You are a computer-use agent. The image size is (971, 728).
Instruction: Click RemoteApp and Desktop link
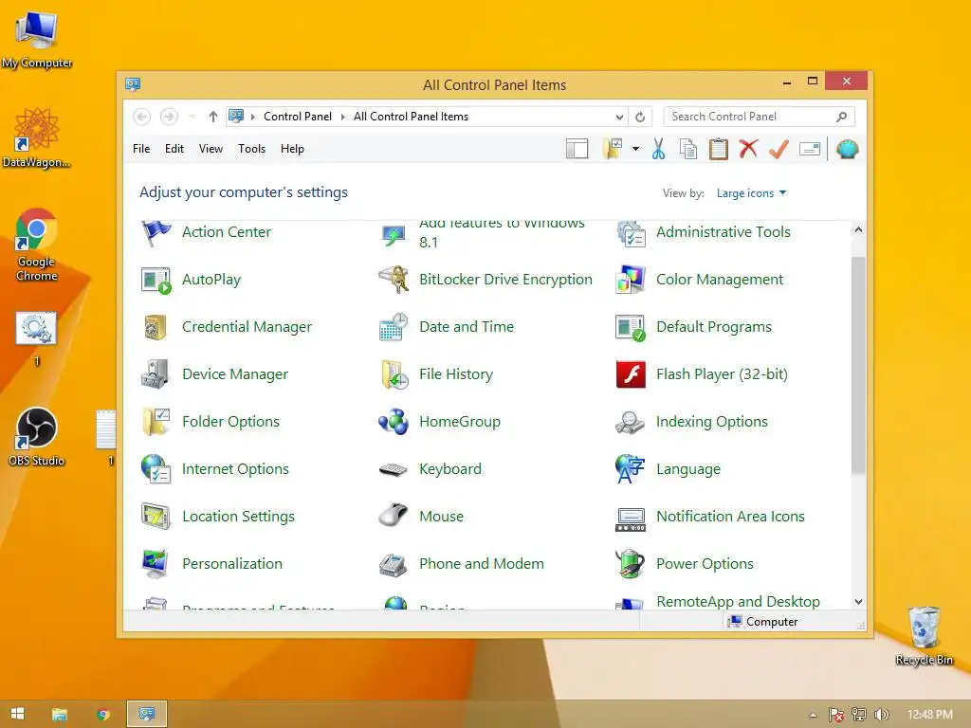coord(738,602)
